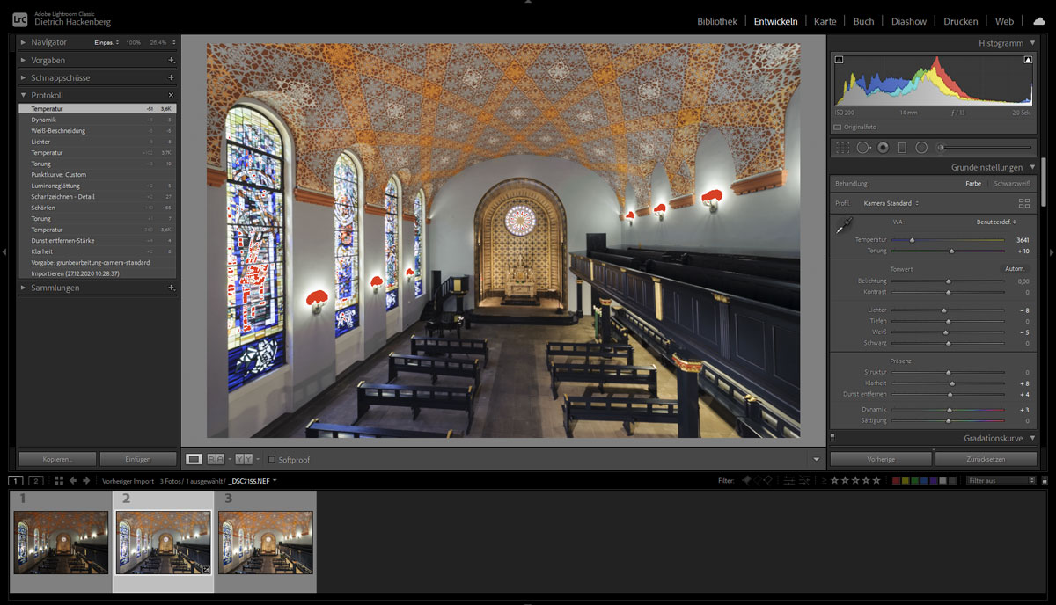Collapse the Grundeinstellungen panel
Viewport: 1056px width, 605px height.
pos(1032,167)
